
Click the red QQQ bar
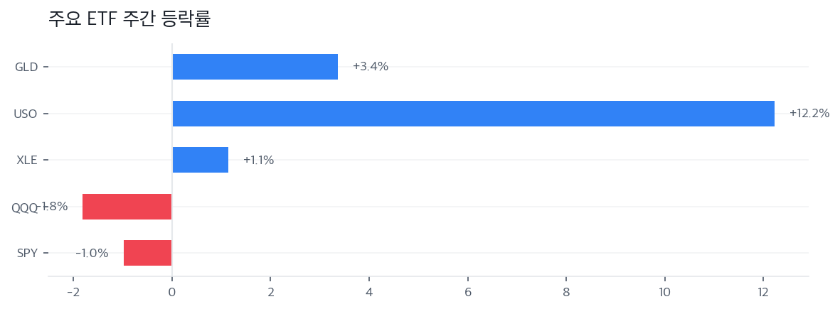(127, 207)
